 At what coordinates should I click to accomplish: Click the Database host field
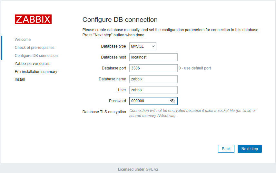[153, 57]
